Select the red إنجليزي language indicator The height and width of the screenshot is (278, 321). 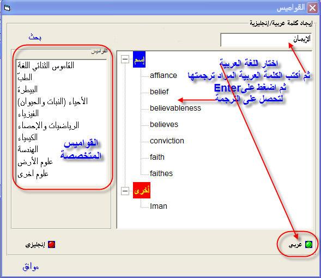coord(51,244)
